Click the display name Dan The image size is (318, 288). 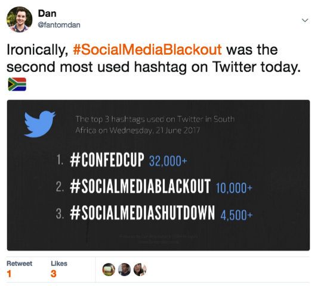coord(47,14)
